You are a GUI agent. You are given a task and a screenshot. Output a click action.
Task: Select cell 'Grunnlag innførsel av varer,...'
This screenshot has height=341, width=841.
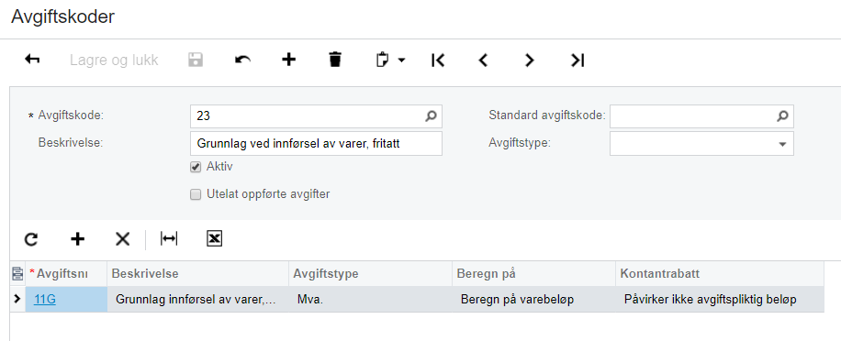click(198, 300)
